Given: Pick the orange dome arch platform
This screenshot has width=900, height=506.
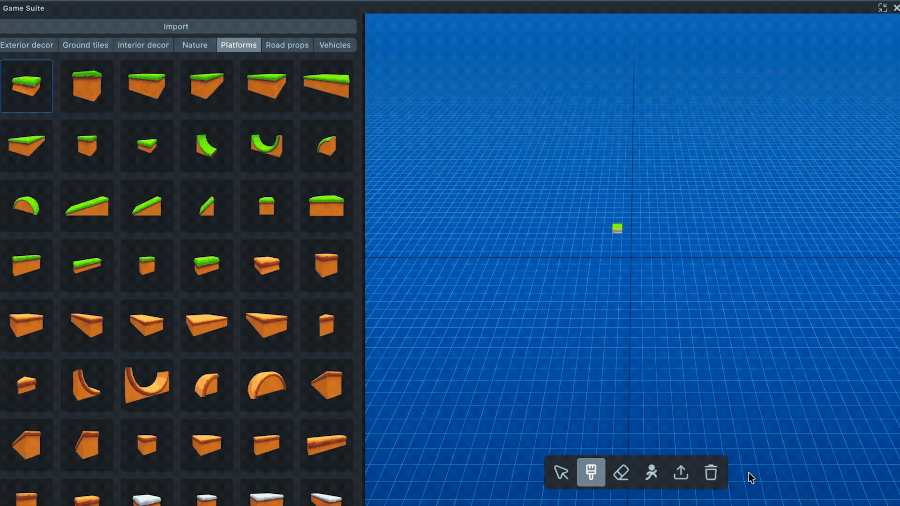Looking at the screenshot, I should (267, 385).
